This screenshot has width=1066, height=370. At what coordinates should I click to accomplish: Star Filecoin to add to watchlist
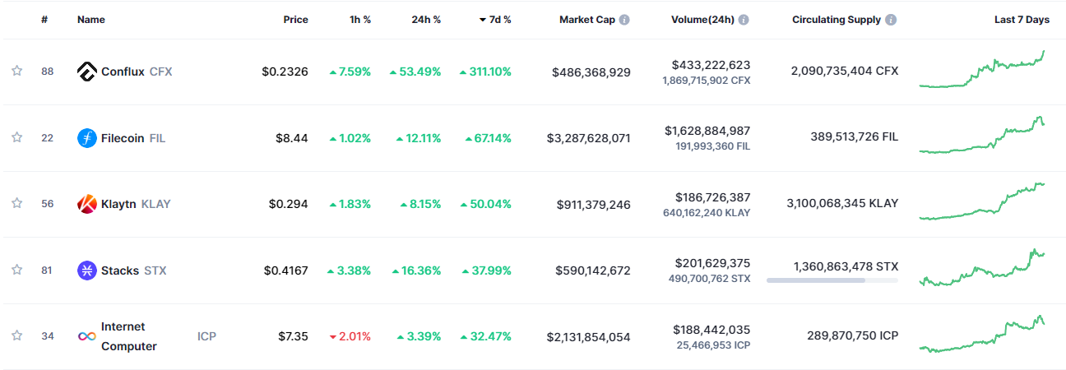(16, 138)
